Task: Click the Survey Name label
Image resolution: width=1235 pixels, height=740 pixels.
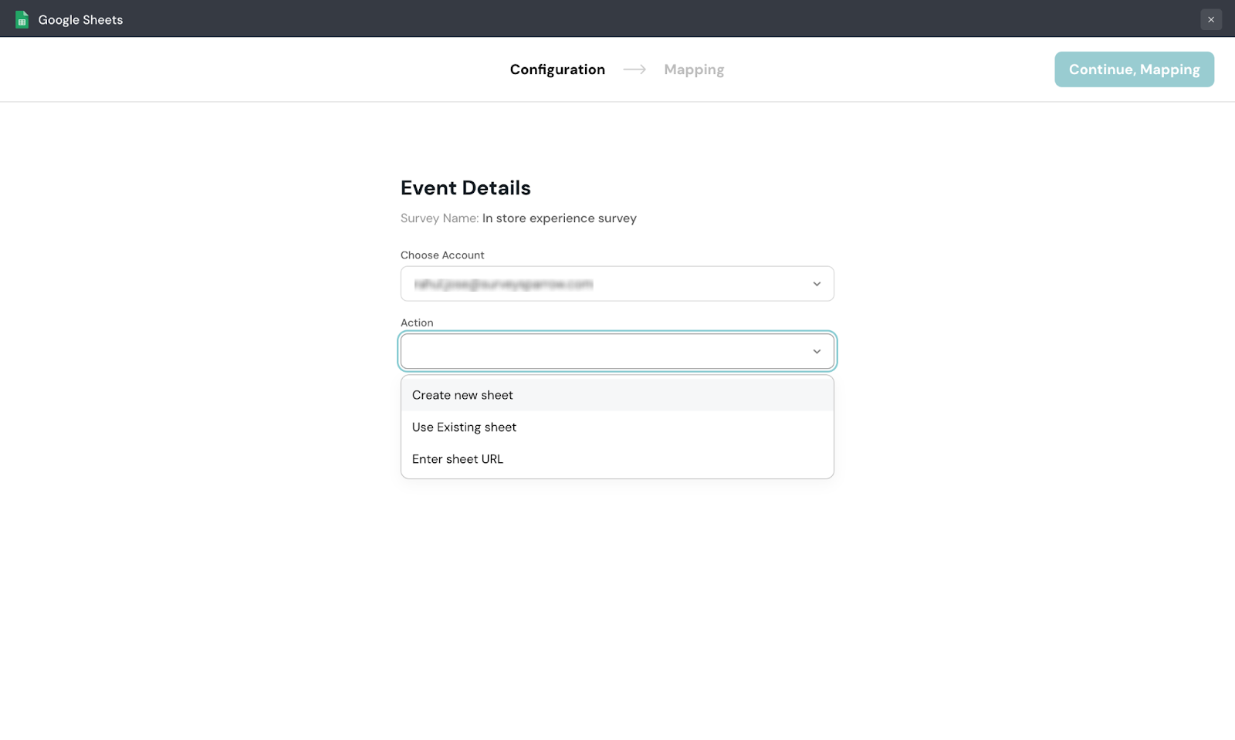Action: coord(439,218)
